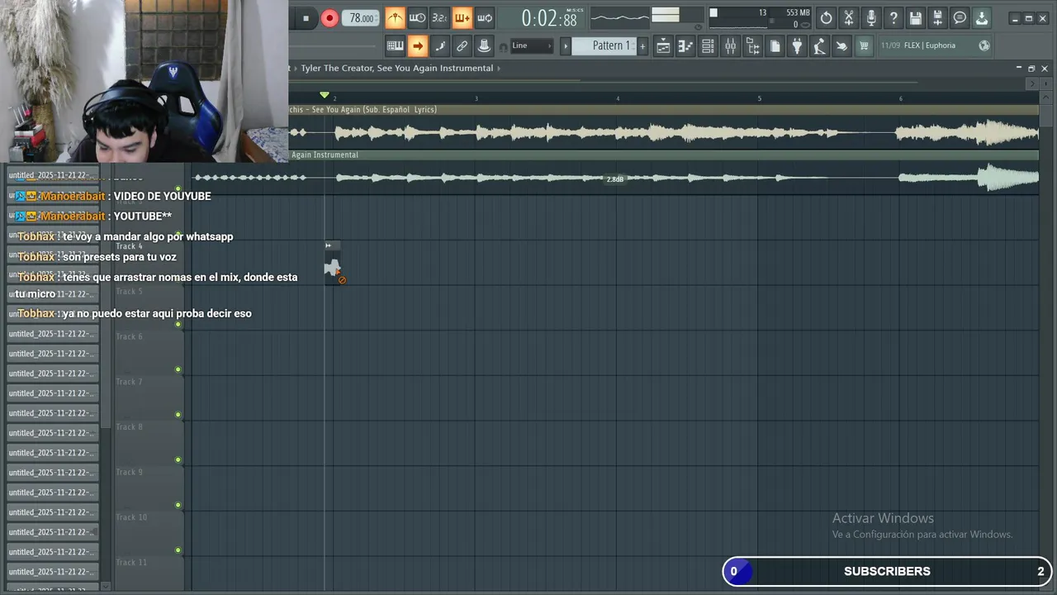Add a new pattern with plus button
This screenshot has height=595, width=1057.
coord(642,45)
